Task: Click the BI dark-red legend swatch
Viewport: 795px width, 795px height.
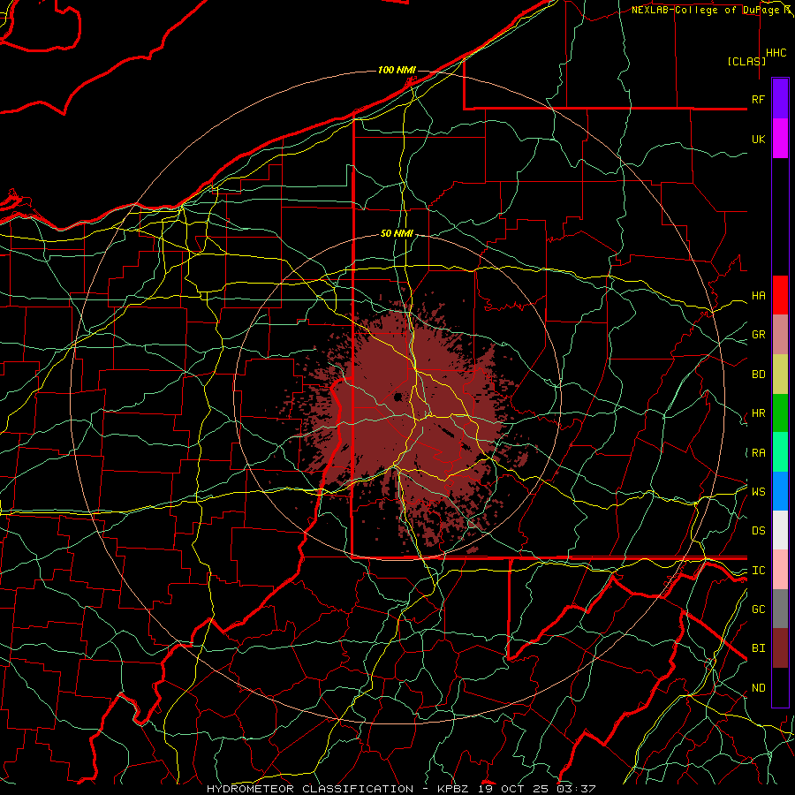Action: (x=780, y=648)
